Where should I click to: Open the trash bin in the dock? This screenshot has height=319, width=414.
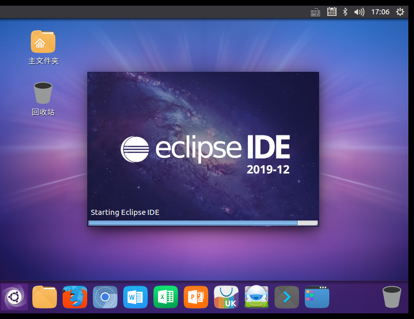392,297
